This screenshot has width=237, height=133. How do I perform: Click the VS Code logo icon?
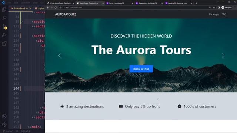tap(3, 3)
